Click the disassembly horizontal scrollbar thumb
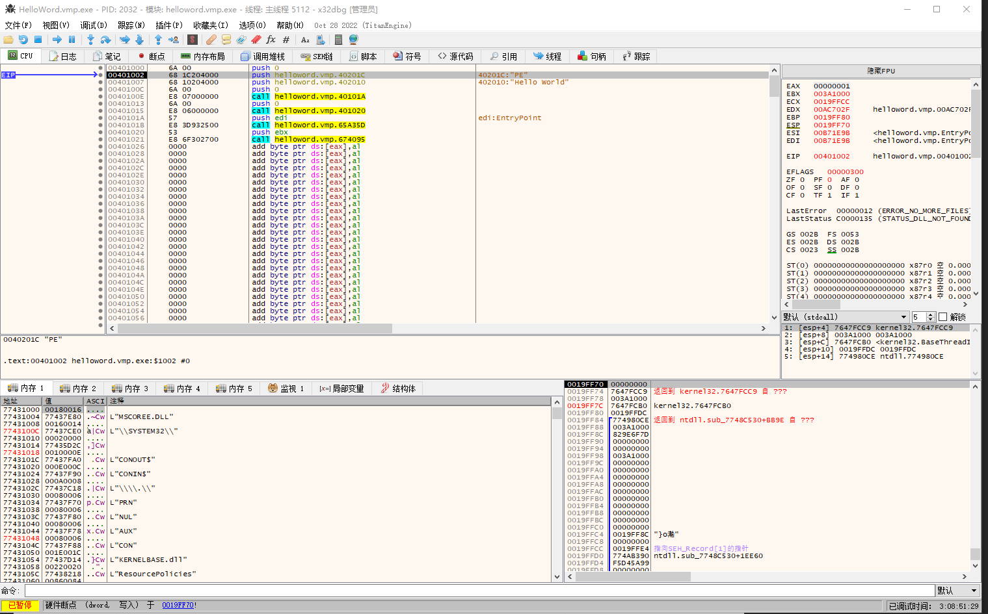This screenshot has height=614, width=988. 254,329
